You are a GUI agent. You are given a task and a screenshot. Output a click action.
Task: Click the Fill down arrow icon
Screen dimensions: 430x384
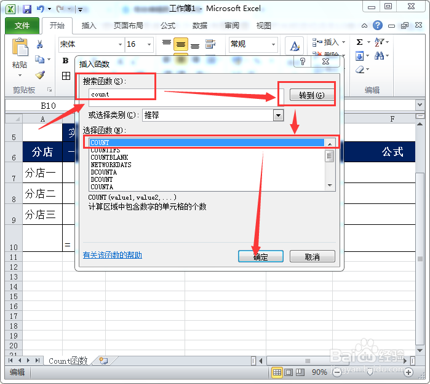359,56
